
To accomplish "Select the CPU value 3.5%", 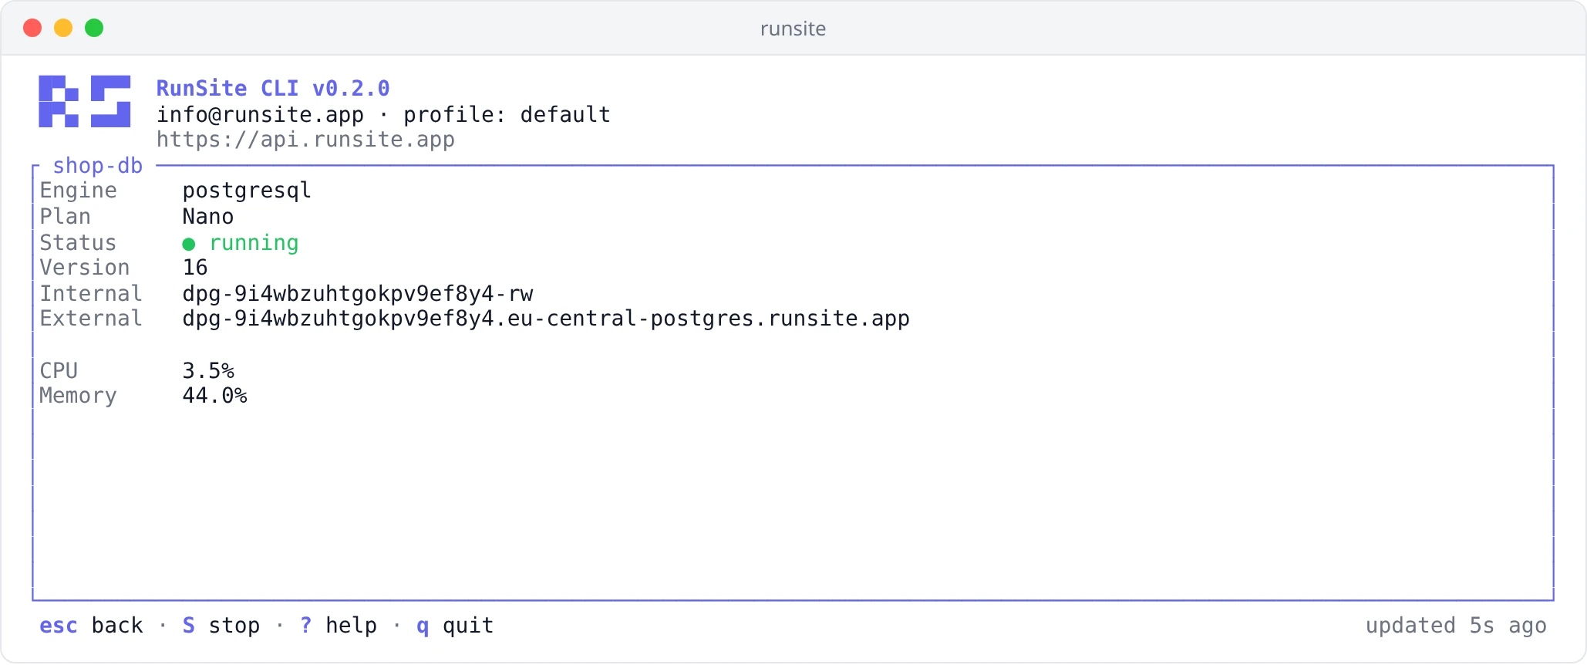I will click(208, 371).
